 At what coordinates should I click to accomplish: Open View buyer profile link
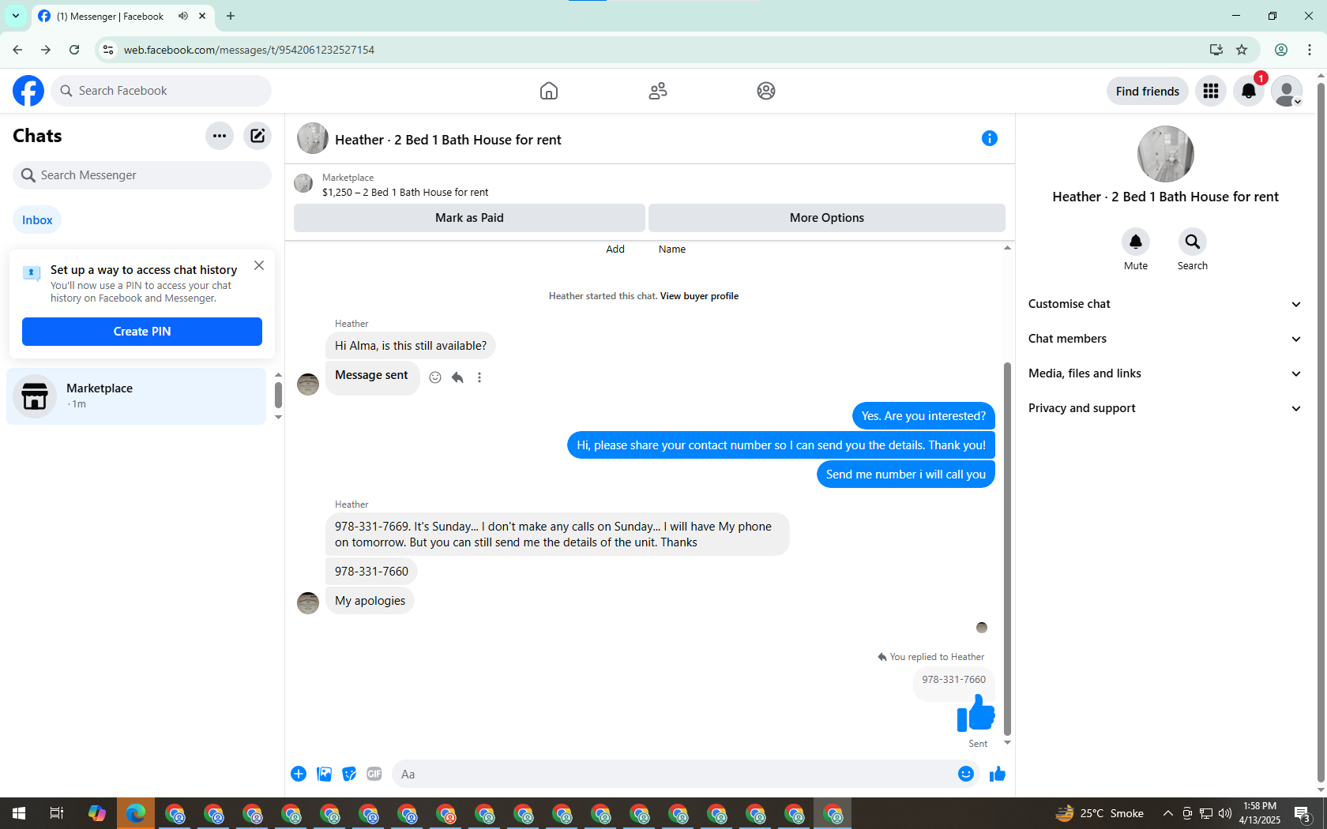[699, 296]
